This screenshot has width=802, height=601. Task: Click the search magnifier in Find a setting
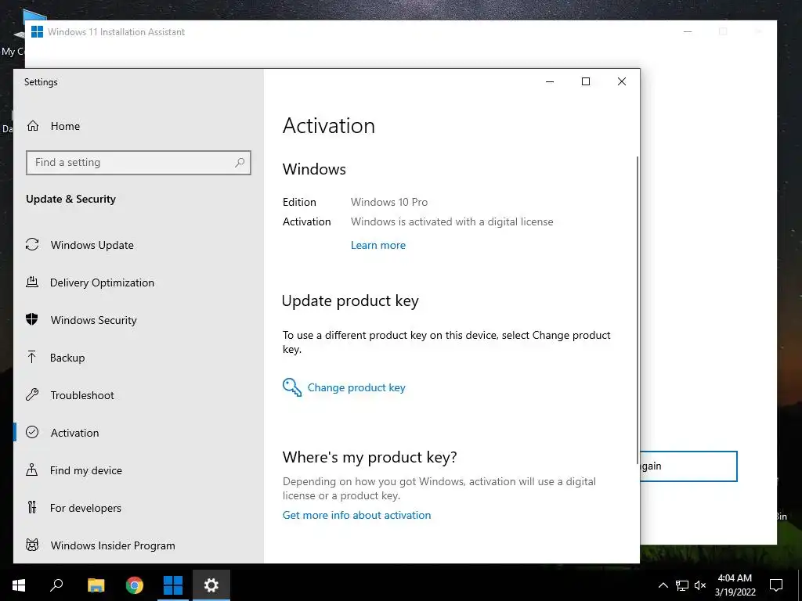pos(240,163)
